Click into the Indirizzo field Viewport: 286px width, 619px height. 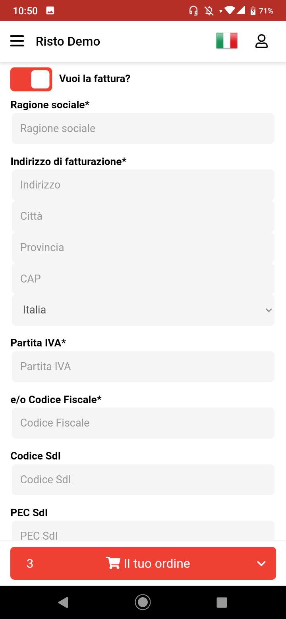[x=143, y=185]
